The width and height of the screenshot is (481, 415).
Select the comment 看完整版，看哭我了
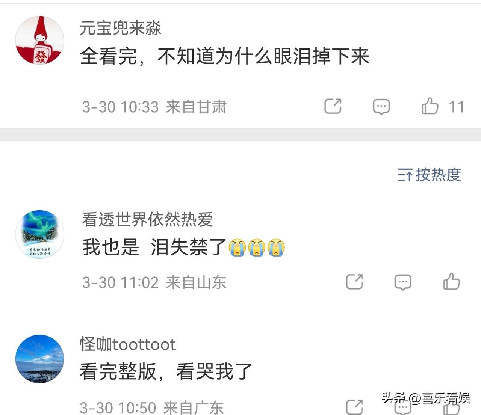[166, 371]
